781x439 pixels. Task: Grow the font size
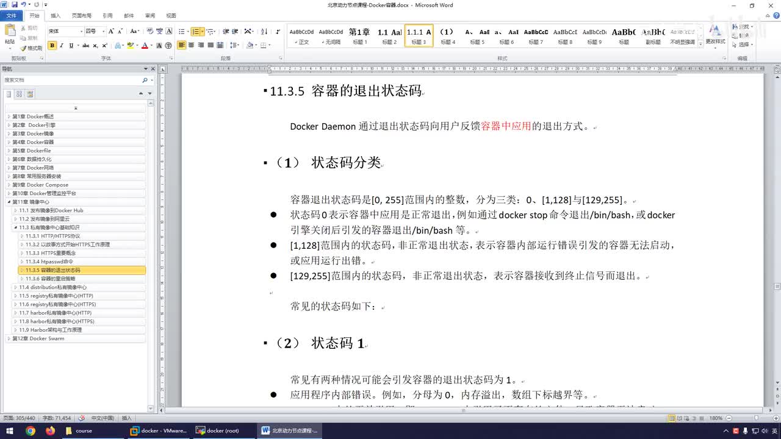pyautogui.click(x=111, y=31)
